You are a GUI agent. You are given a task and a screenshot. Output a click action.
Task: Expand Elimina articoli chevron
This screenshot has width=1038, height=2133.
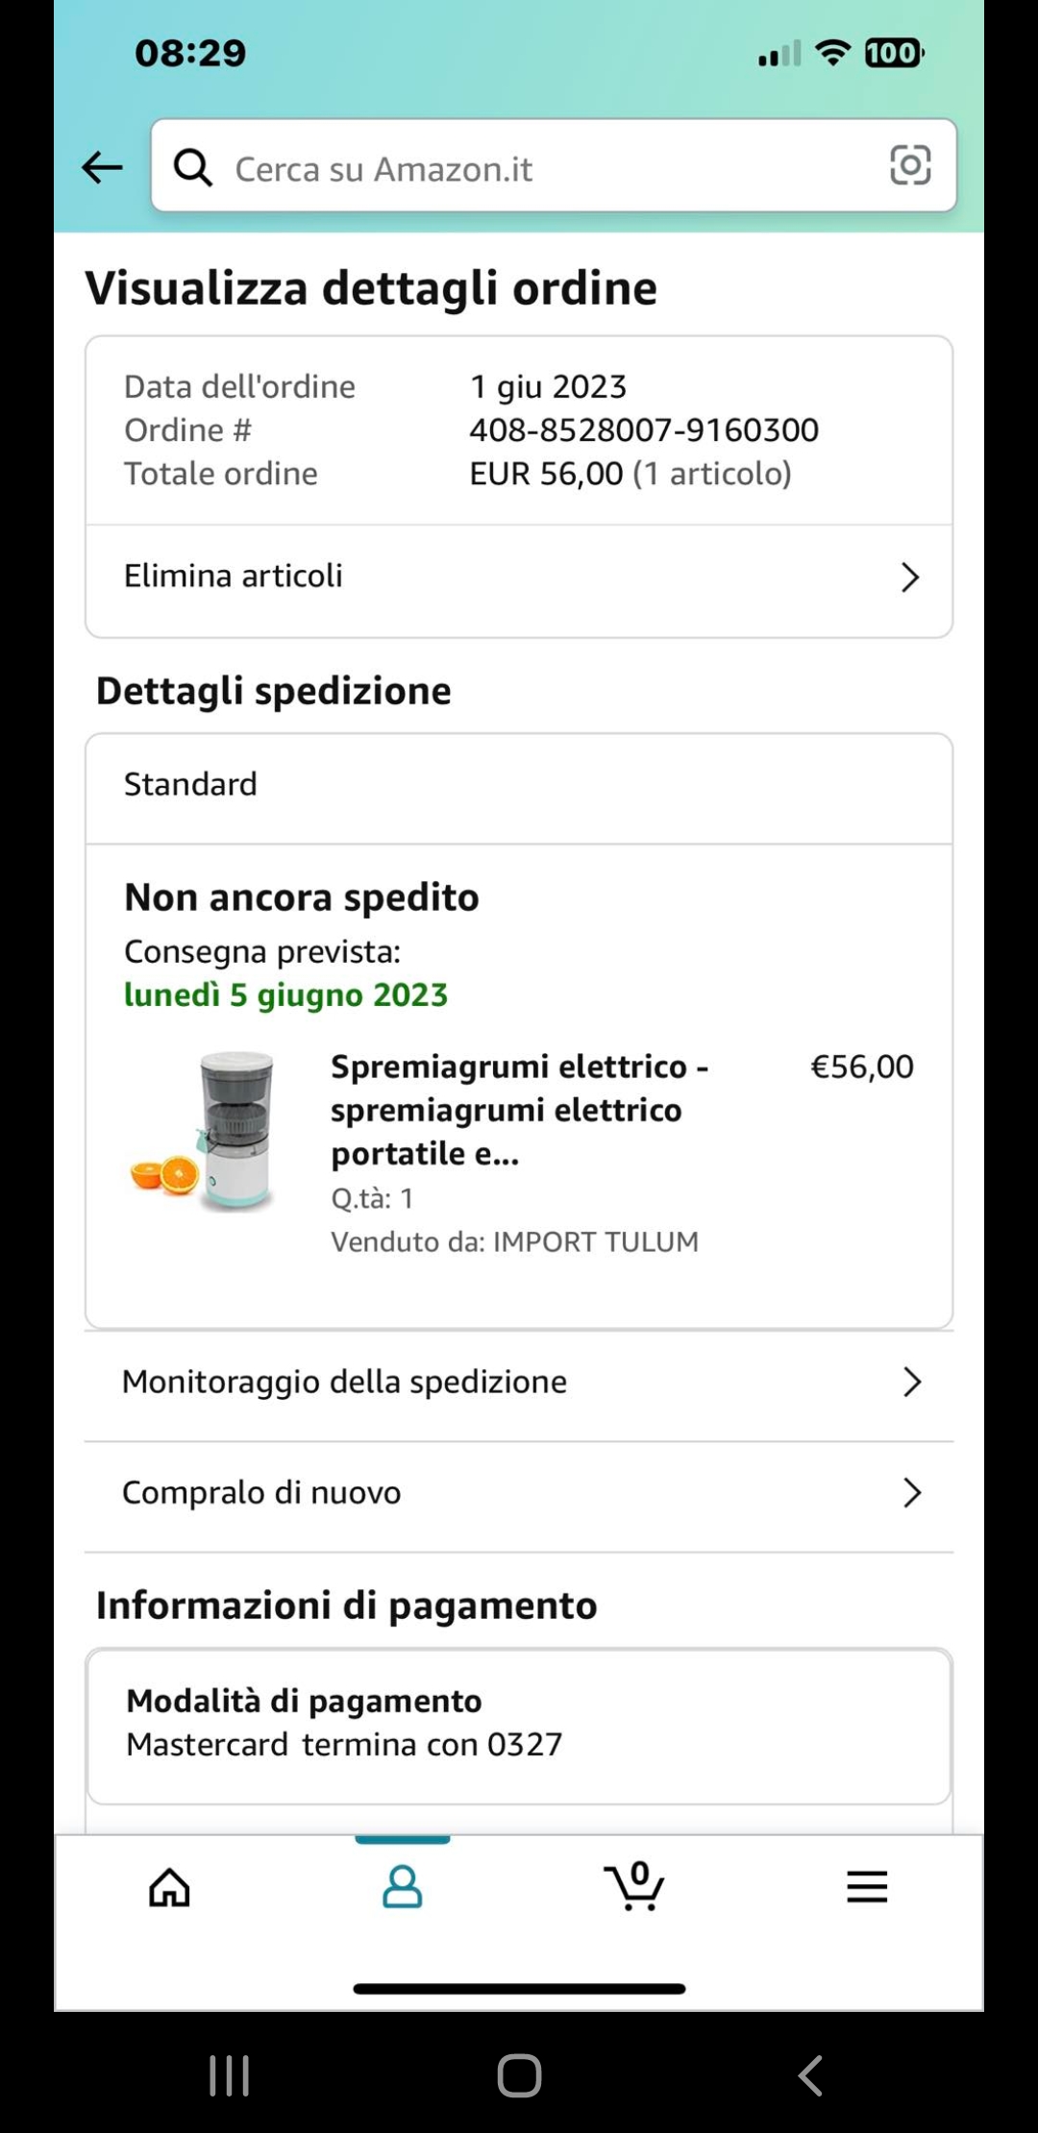pyautogui.click(x=909, y=577)
